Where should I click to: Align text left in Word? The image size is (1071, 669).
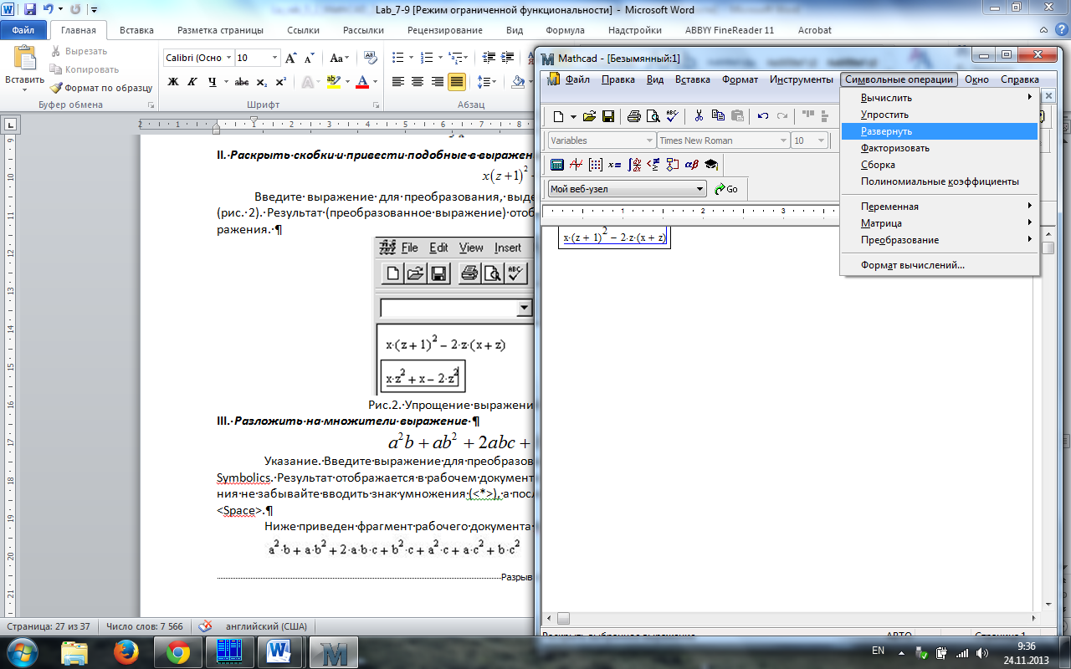tap(397, 82)
